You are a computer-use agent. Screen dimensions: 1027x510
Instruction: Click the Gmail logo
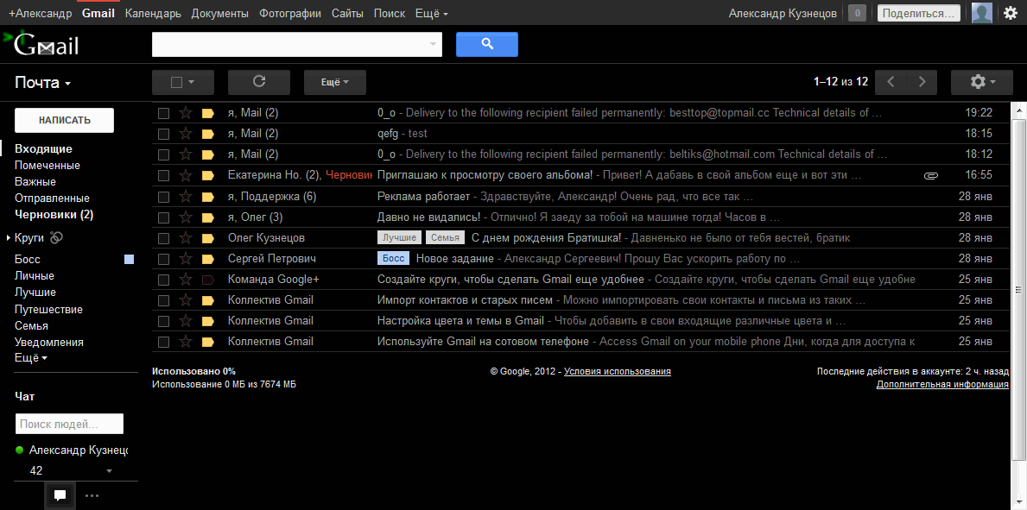pyautogui.click(x=41, y=44)
